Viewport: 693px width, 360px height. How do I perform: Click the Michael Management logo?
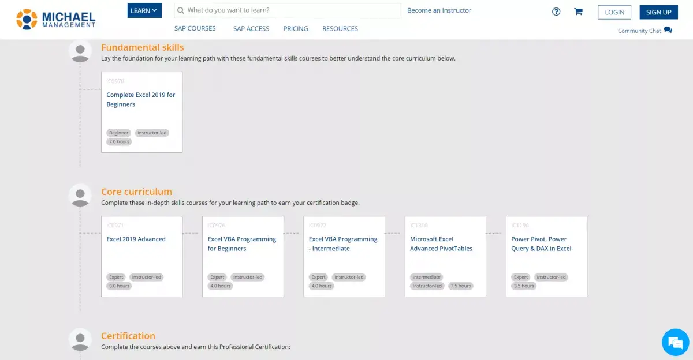(x=56, y=19)
